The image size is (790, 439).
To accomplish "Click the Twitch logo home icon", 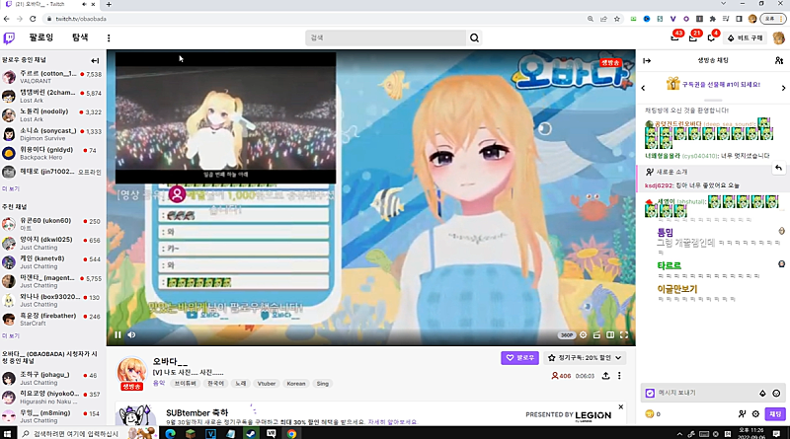I will coord(9,37).
